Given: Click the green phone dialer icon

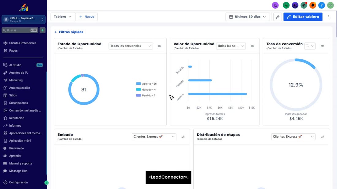Looking at the screenshot, I should (286, 6).
